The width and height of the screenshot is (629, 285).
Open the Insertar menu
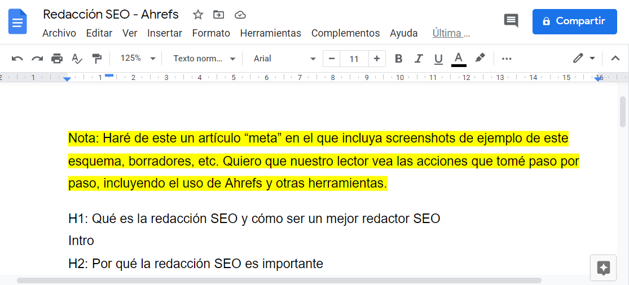[x=165, y=33]
